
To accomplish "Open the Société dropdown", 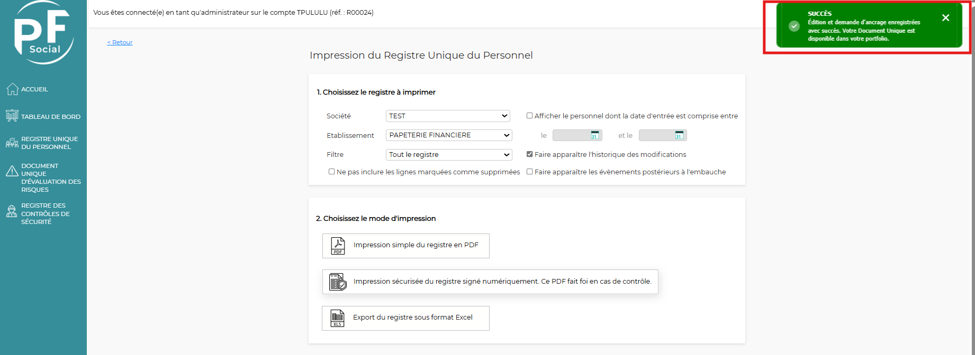I will click(x=448, y=116).
